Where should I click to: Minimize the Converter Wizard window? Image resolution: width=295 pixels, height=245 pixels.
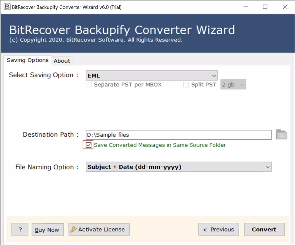coord(246,7)
